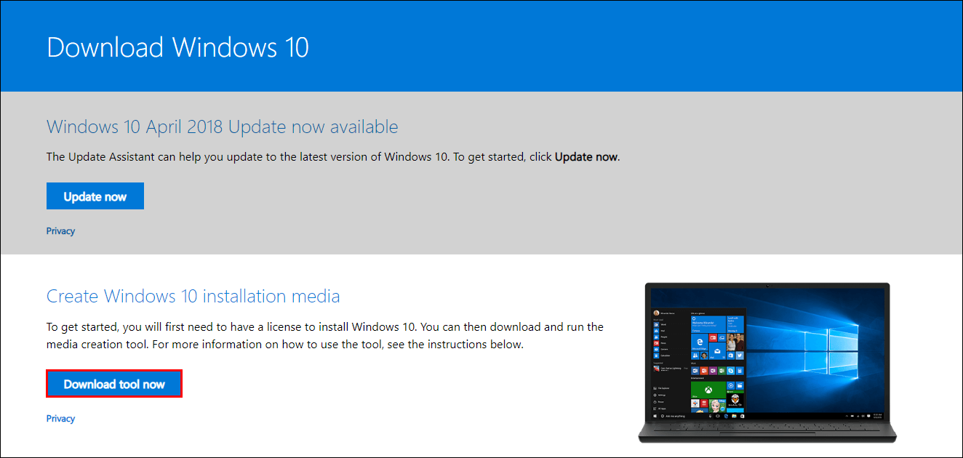This screenshot has width=963, height=458.
Task: Click the 'Windows 10 April 2018 Update now available' heading
Action: (223, 126)
